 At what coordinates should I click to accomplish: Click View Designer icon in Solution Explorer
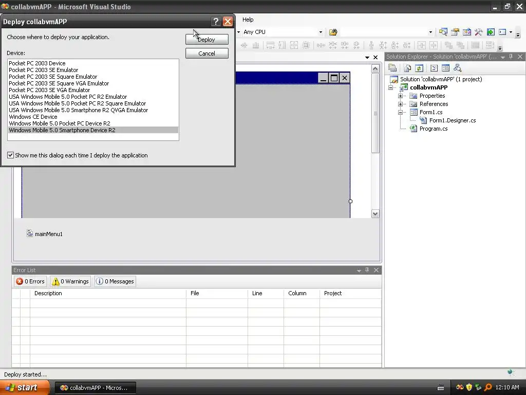click(445, 68)
